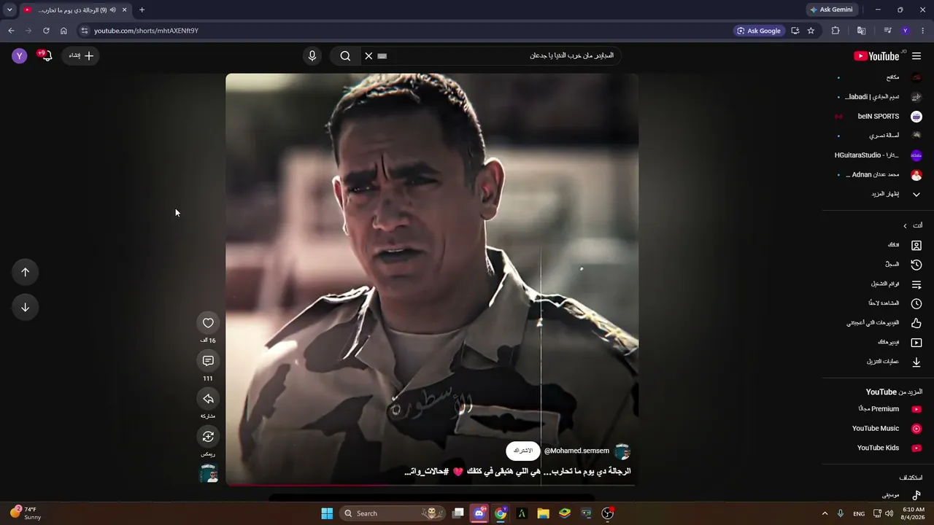Open a new browser tab
This screenshot has height=525, width=934.
point(142,10)
